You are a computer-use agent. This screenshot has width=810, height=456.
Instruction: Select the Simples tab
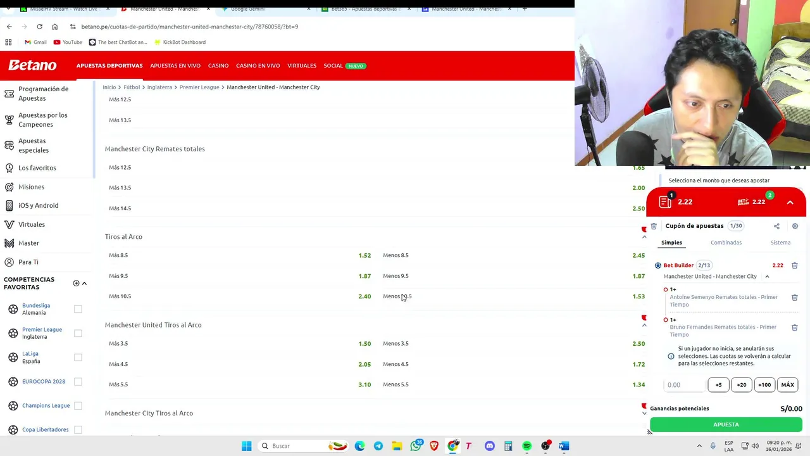click(x=671, y=243)
